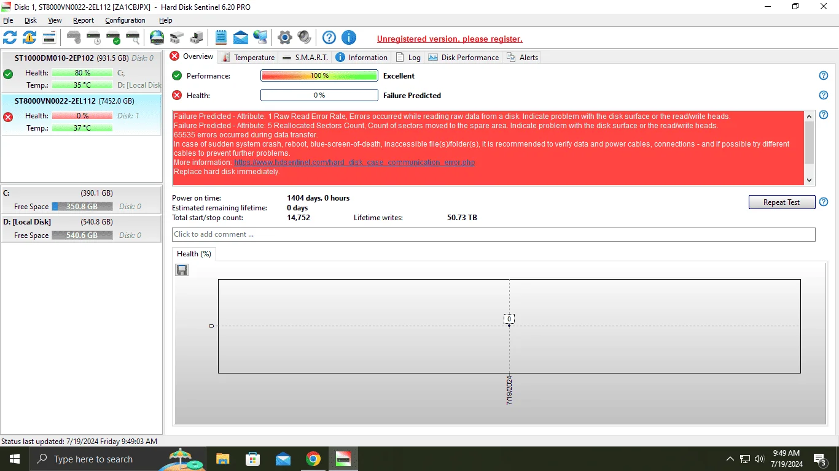Click the toolbar disk icon with magnifying glass
The height and width of the screenshot is (471, 839).
pyautogui.click(x=133, y=38)
